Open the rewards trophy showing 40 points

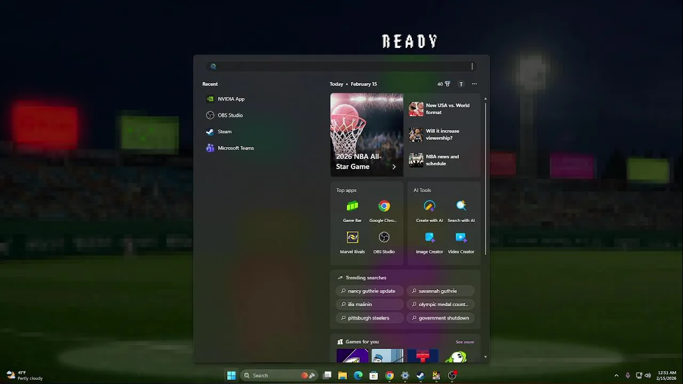444,84
